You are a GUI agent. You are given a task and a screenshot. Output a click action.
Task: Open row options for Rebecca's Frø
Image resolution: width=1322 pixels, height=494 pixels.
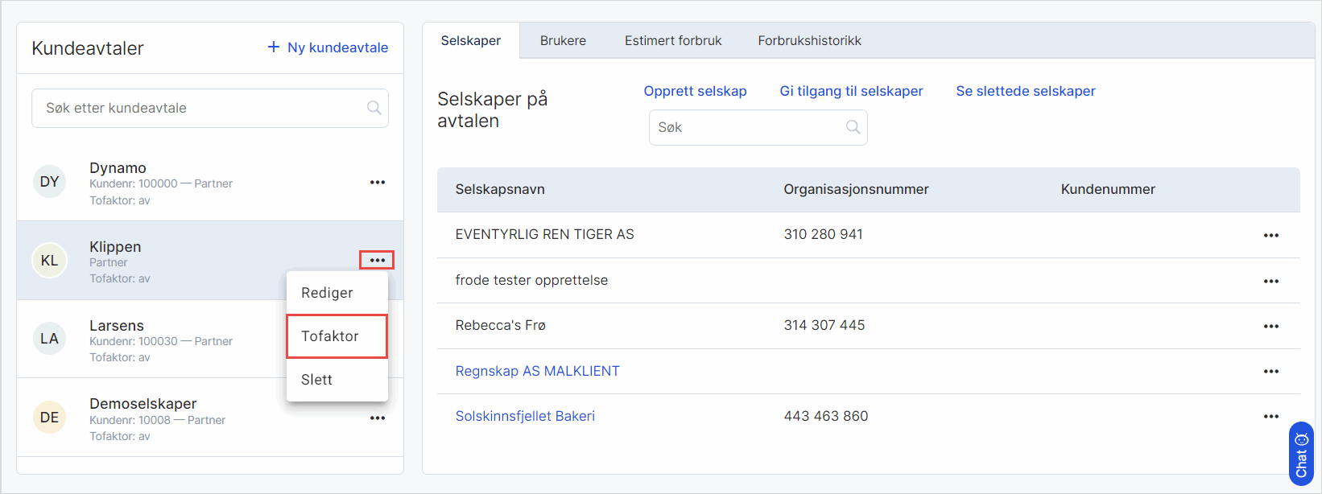pos(1270,326)
